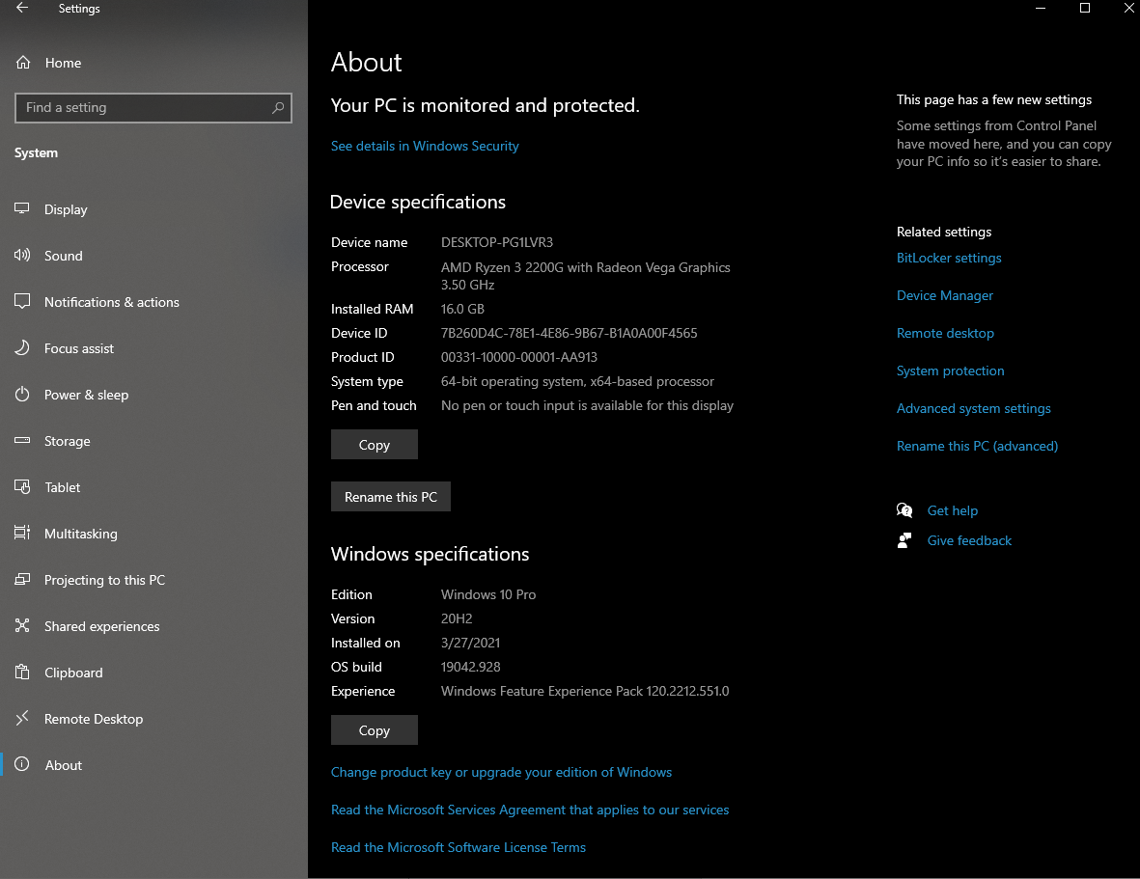Read the Microsoft Services Agreement link
This screenshot has height=879, width=1140.
530,810
